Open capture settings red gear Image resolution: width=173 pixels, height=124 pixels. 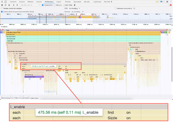point(171,5)
